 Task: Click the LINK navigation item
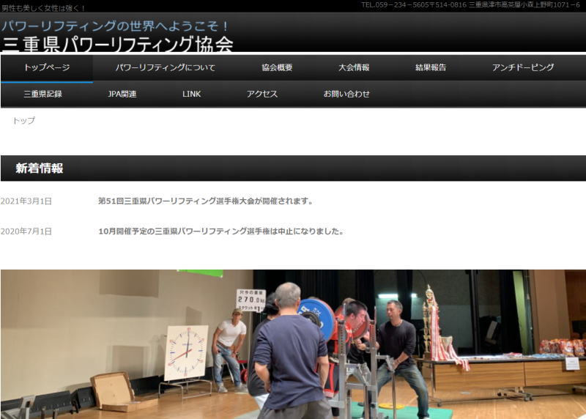click(x=191, y=94)
